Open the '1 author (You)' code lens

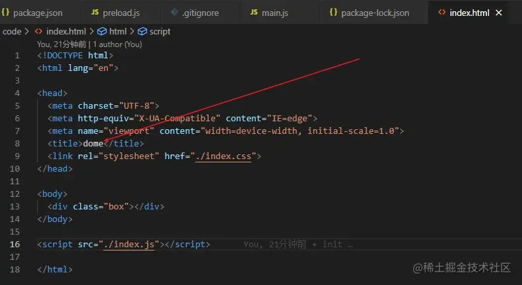117,44
